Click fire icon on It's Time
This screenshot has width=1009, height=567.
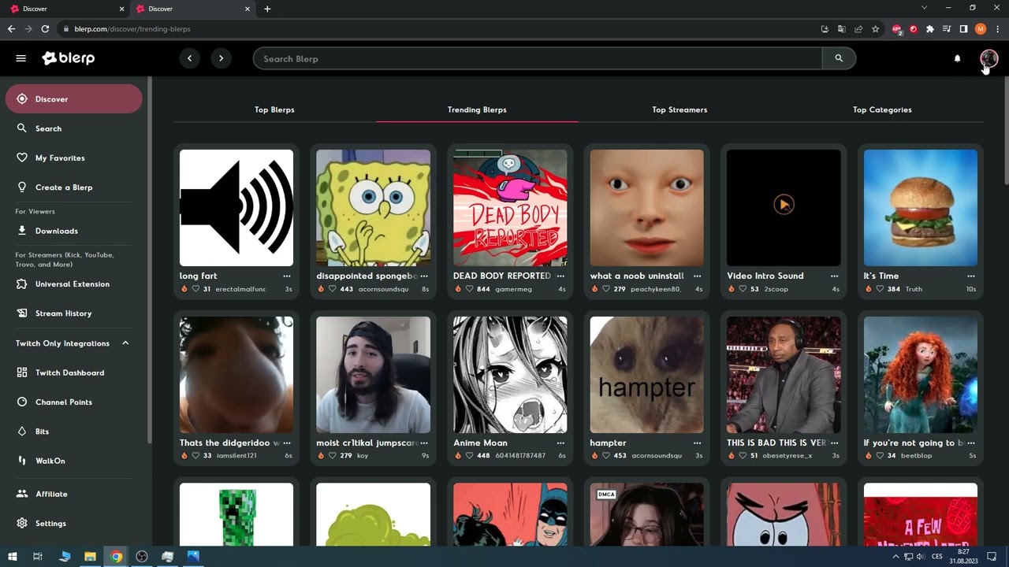(868, 289)
